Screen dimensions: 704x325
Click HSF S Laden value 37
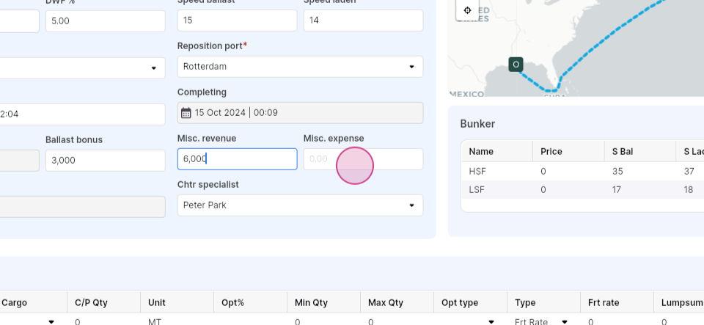689,172
